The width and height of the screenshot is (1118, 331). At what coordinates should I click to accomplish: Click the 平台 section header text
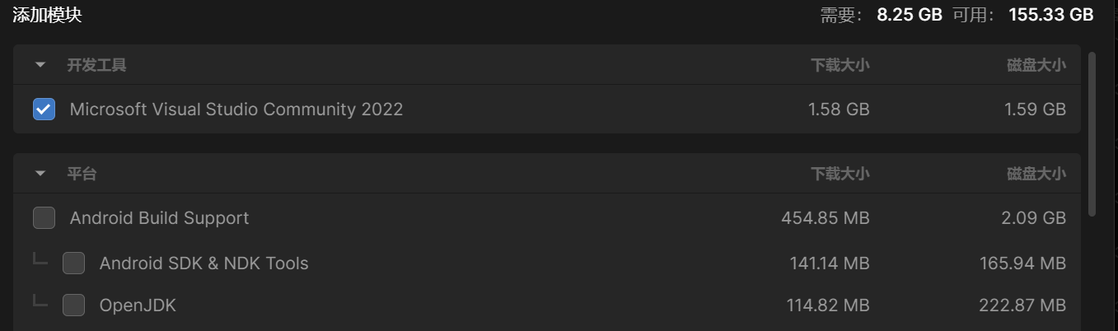pyautogui.click(x=82, y=174)
